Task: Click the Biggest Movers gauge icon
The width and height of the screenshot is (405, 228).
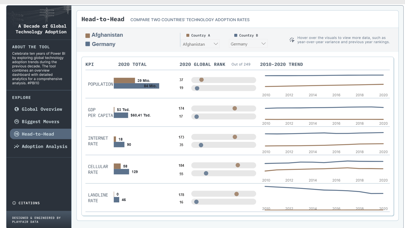Action: [x=17, y=122]
